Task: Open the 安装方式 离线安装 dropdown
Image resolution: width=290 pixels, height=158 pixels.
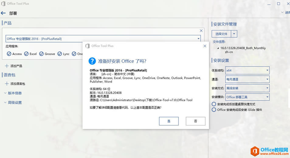Action: tap(247, 88)
